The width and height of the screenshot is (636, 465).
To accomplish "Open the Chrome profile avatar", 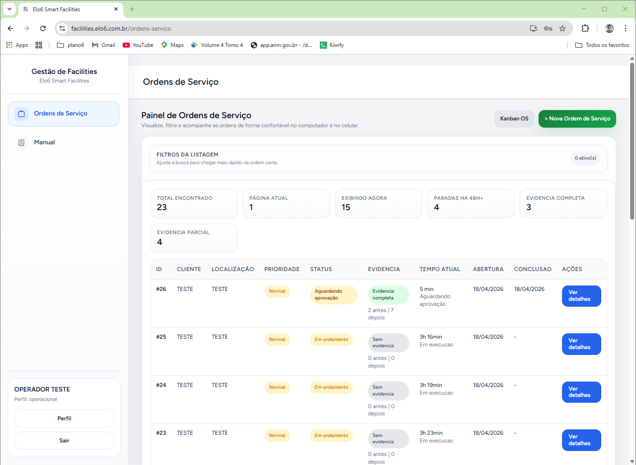I will [609, 28].
